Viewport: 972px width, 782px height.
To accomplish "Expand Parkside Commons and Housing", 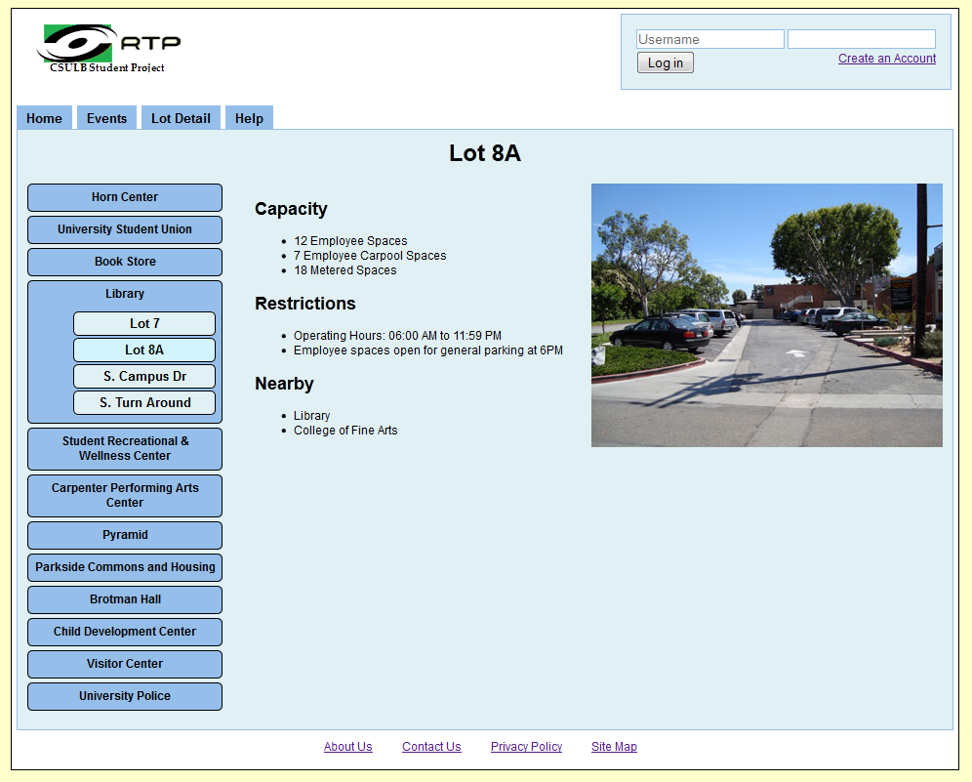I will click(x=125, y=567).
